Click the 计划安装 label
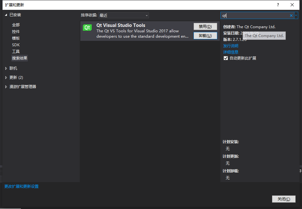 231,142
